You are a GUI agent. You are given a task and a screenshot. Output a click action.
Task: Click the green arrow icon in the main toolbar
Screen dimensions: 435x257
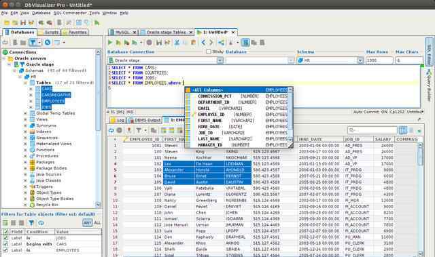tap(97, 22)
